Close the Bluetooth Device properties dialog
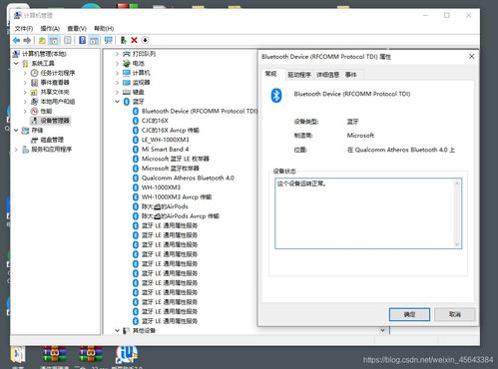The width and height of the screenshot is (498, 369). 471,57
